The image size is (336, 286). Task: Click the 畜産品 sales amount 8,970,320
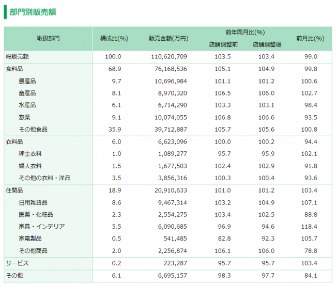pos(174,93)
